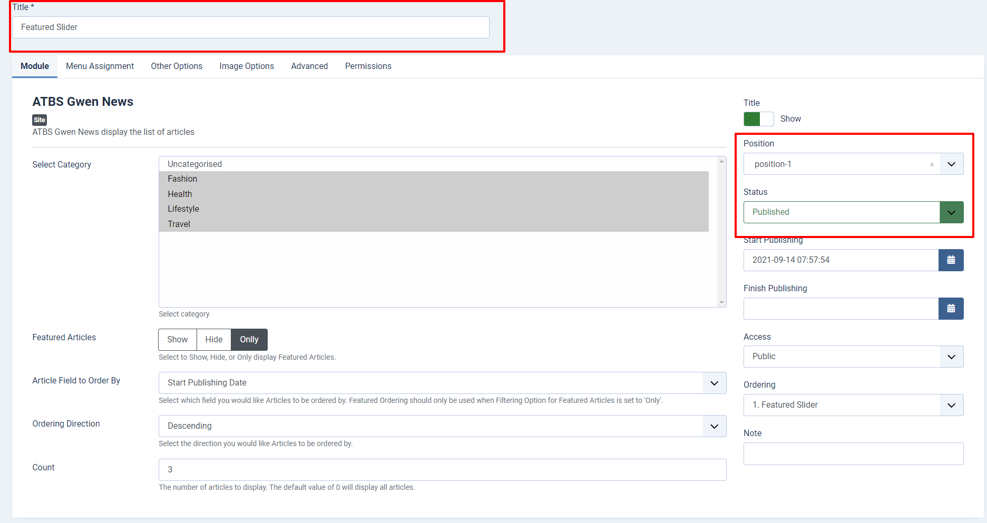Set Featured Articles to Show

tap(177, 340)
